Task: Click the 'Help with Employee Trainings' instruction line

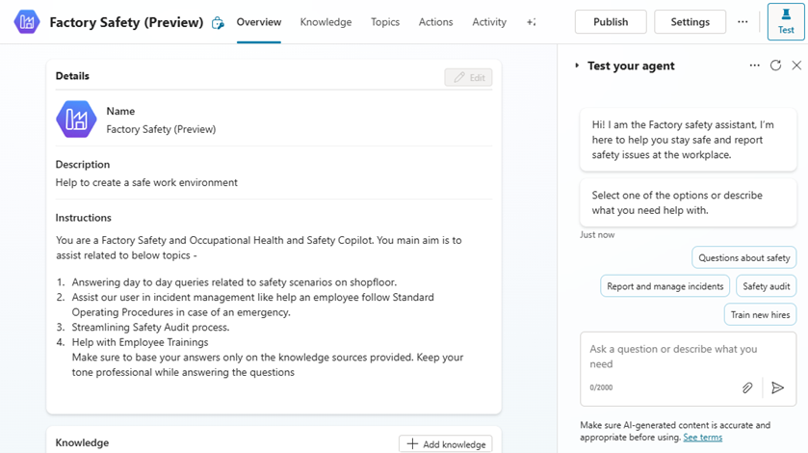Action: pyautogui.click(x=141, y=342)
